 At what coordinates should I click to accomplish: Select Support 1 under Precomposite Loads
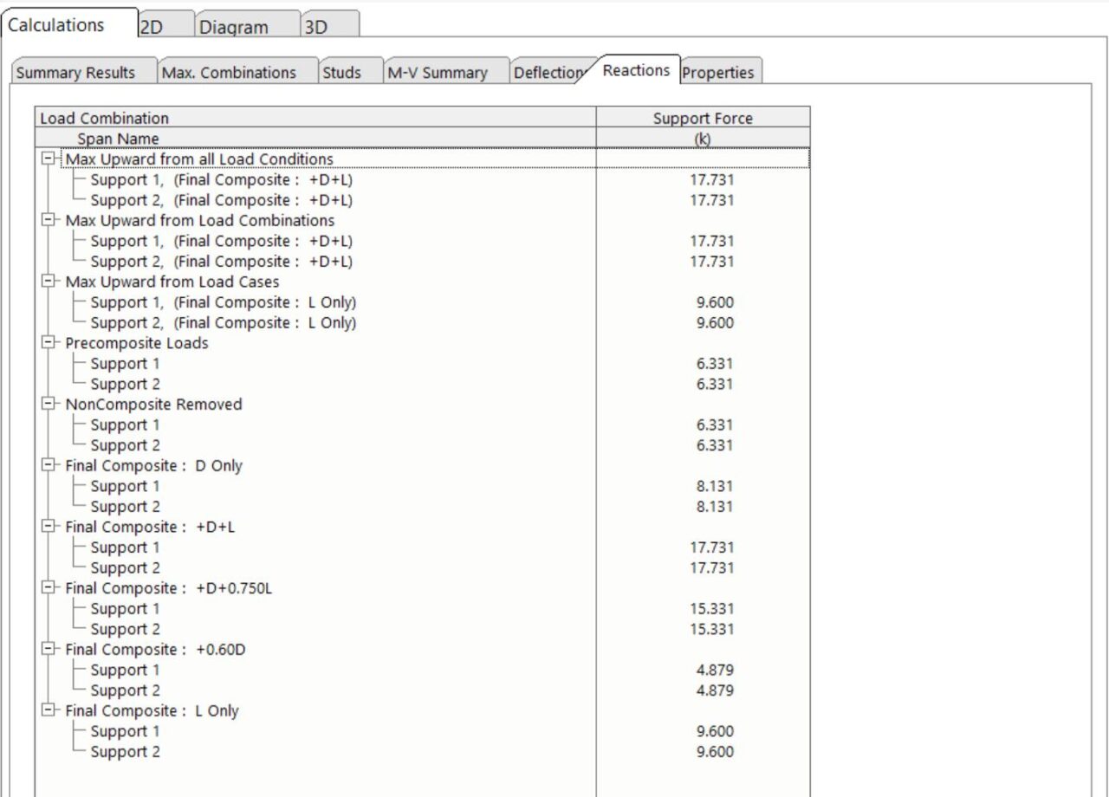[x=125, y=364]
